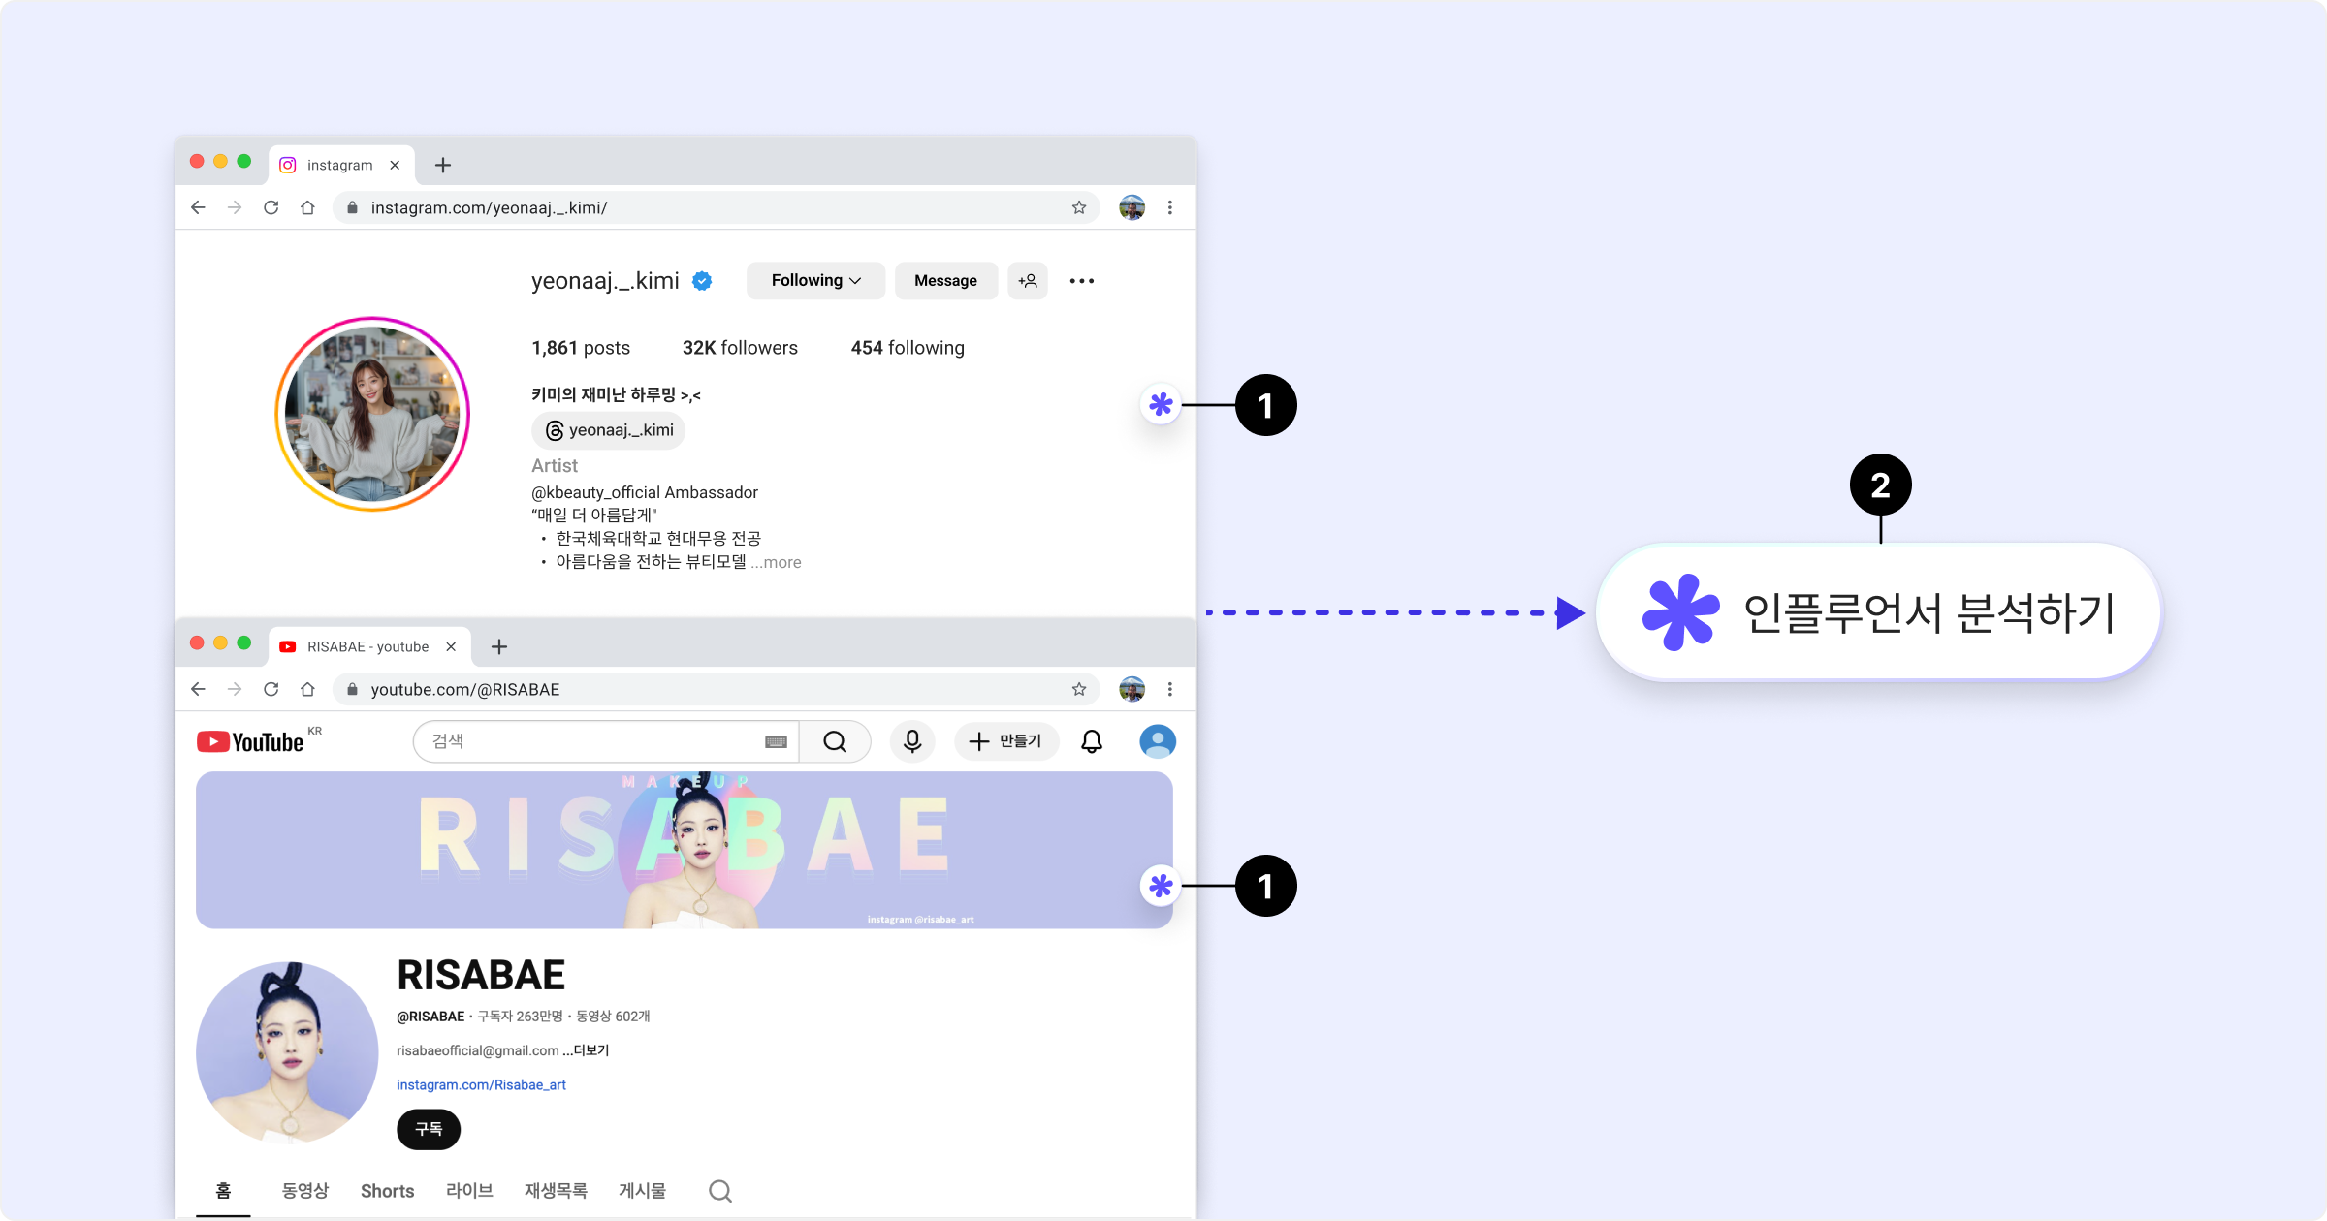Search within the RISABAE channel via magnifier

click(x=720, y=1191)
